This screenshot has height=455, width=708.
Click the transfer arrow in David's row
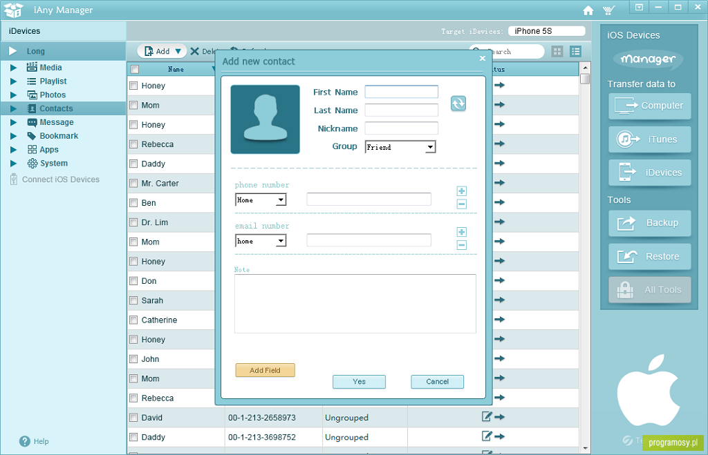pos(499,417)
